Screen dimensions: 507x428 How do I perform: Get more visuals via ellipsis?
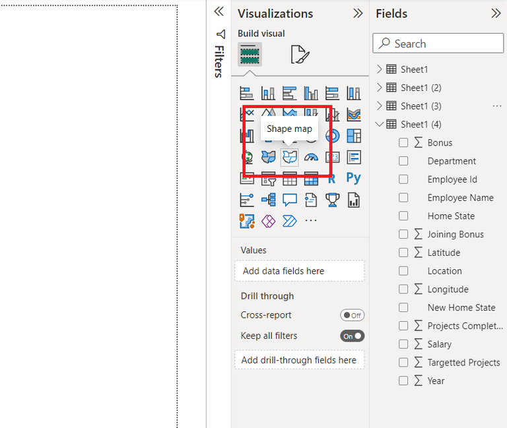pyautogui.click(x=311, y=220)
